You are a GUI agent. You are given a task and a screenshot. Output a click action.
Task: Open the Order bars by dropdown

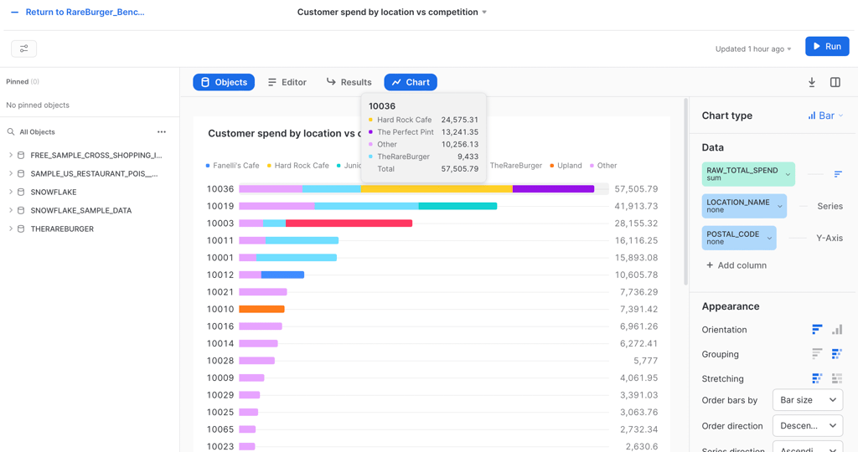coord(808,400)
